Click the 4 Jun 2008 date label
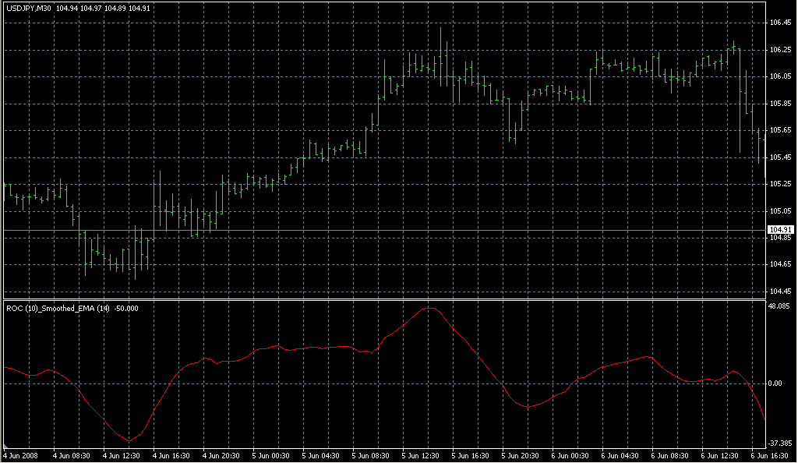The height and width of the screenshot is (463, 798). [20, 455]
